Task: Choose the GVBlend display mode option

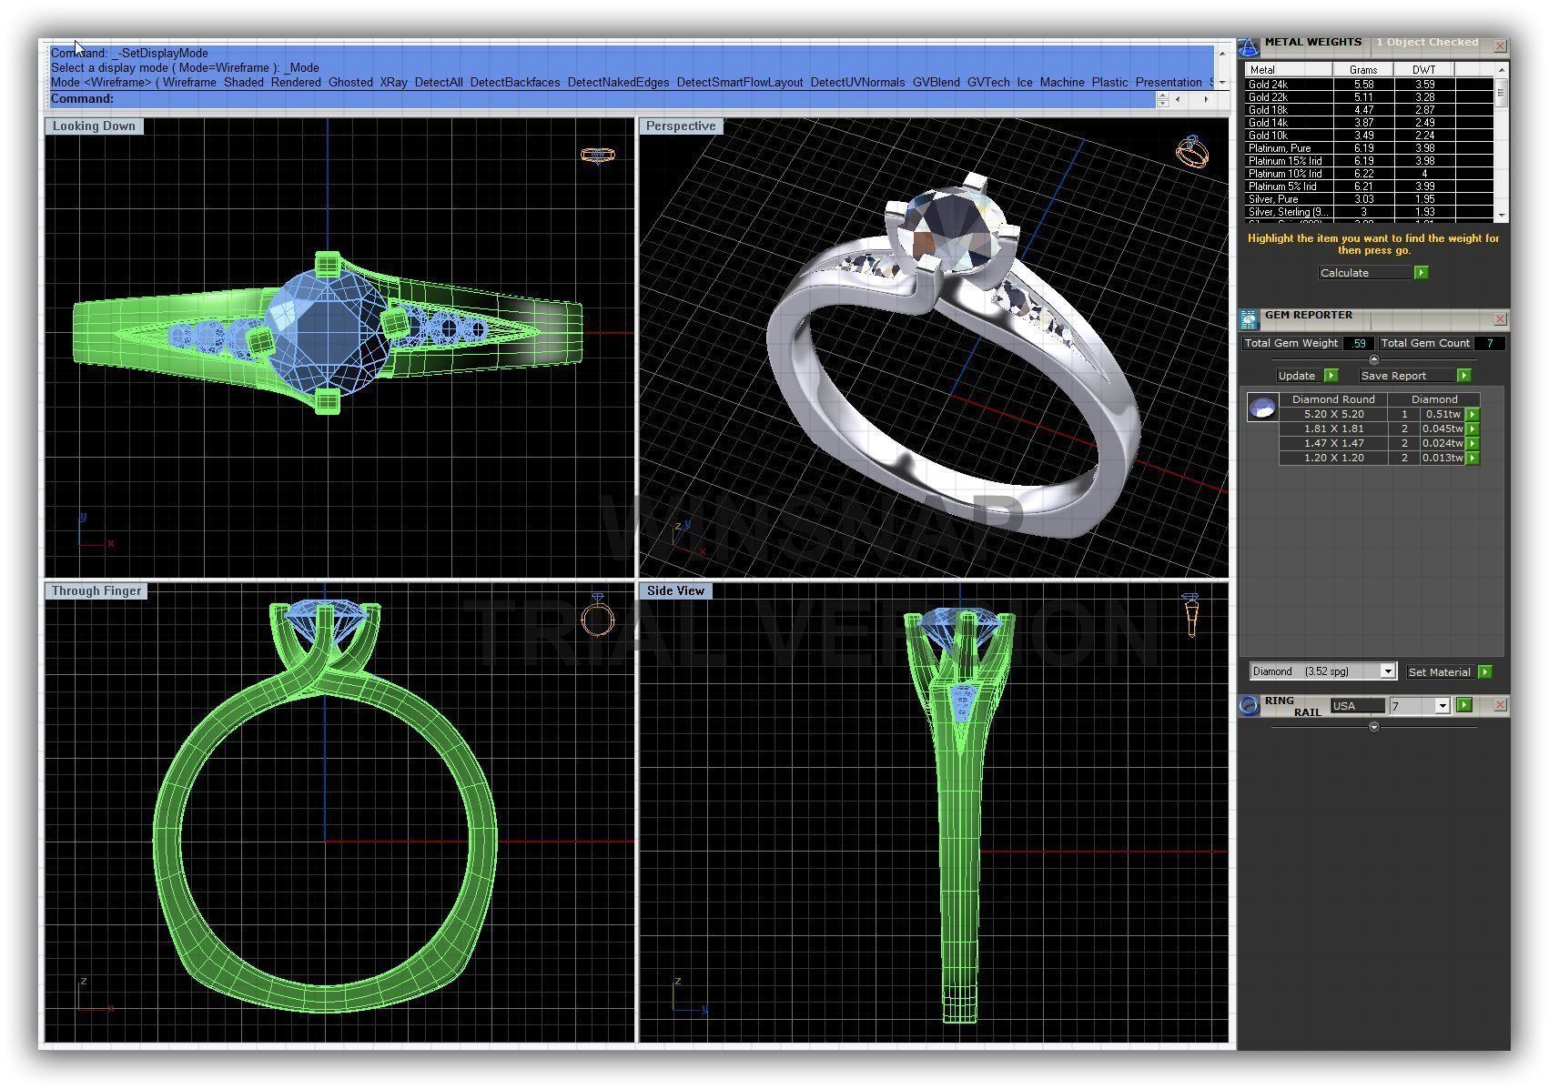Action: coord(936,83)
